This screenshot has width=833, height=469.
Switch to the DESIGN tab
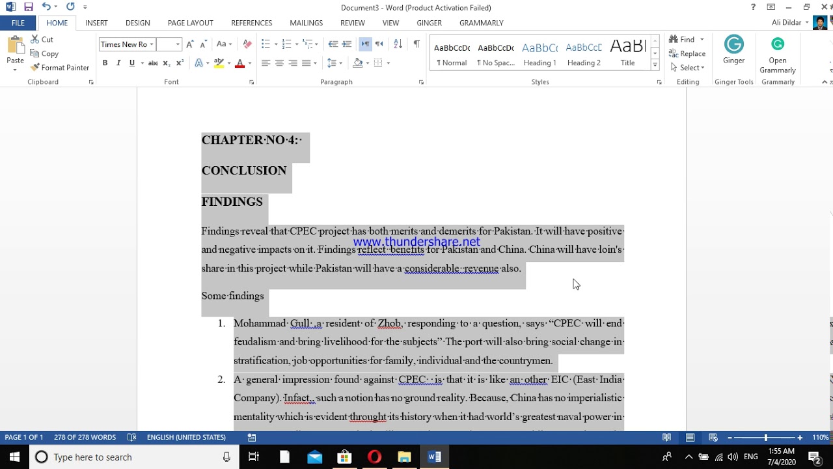pyautogui.click(x=138, y=23)
